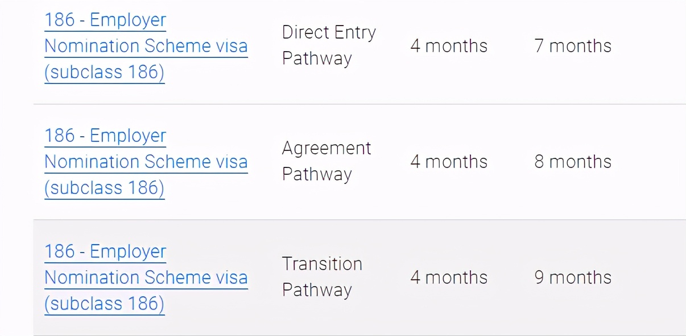686x336 pixels.
Task: Select the "9 months" processing time cell
Action: tap(573, 278)
